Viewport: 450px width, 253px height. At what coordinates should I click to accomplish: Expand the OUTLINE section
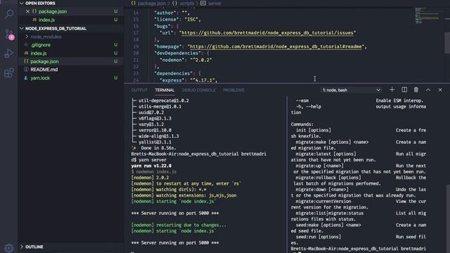(22, 247)
